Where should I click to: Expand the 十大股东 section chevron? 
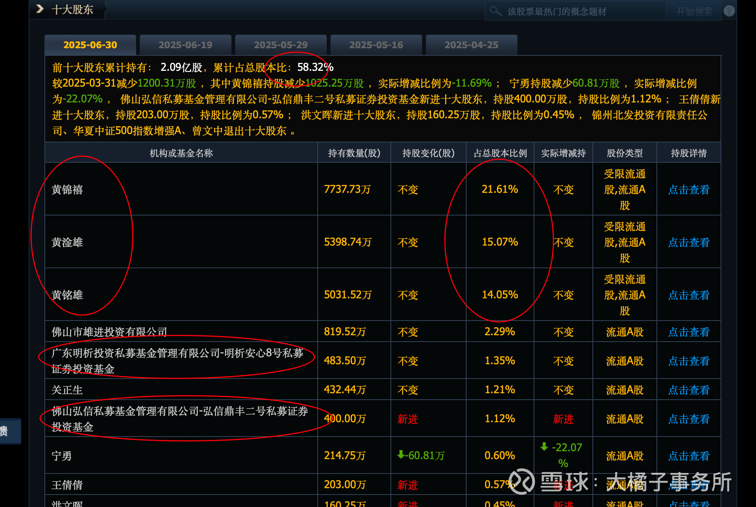point(40,9)
